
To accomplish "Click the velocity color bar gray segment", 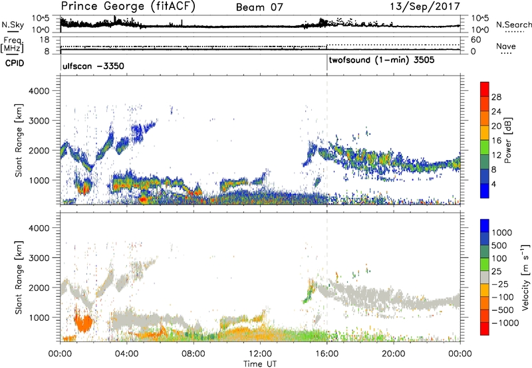I will coord(485,277).
